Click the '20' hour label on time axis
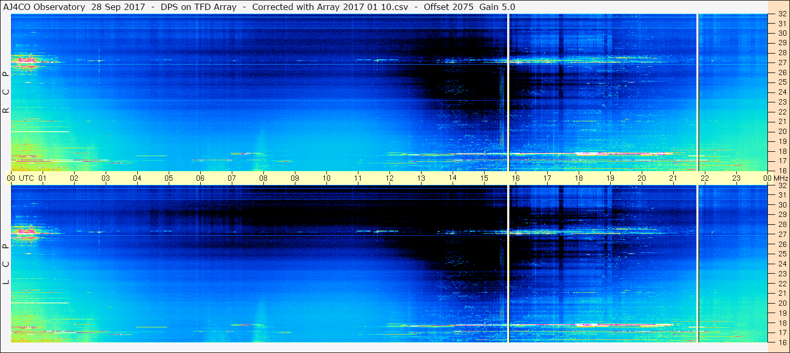This screenshot has width=790, height=353. (642, 178)
